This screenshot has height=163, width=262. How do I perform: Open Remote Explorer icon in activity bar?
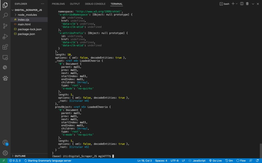[x=5, y=57]
